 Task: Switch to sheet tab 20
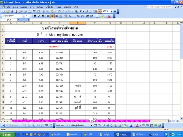(97, 121)
